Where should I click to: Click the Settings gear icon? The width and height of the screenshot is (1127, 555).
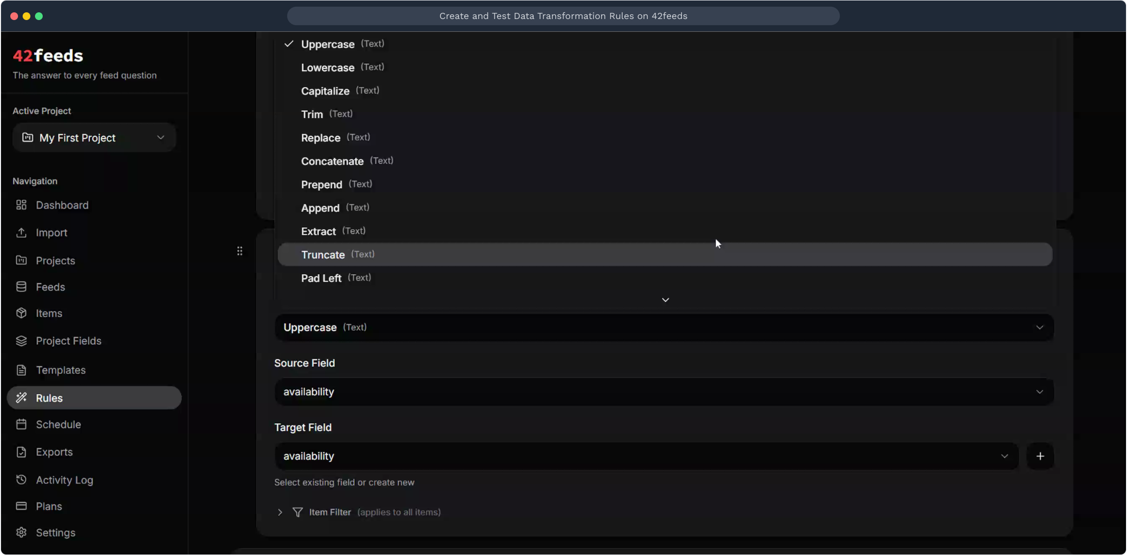pyautogui.click(x=21, y=532)
